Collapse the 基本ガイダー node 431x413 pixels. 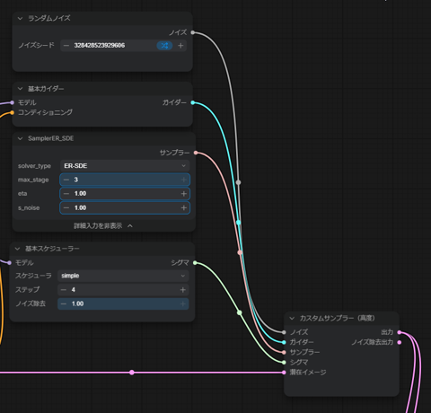[20, 89]
